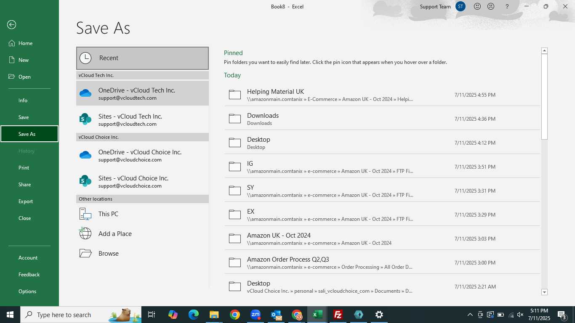This screenshot has height=323, width=575.
Task: Show hidden system tray icons chevron
Action: tap(470, 315)
